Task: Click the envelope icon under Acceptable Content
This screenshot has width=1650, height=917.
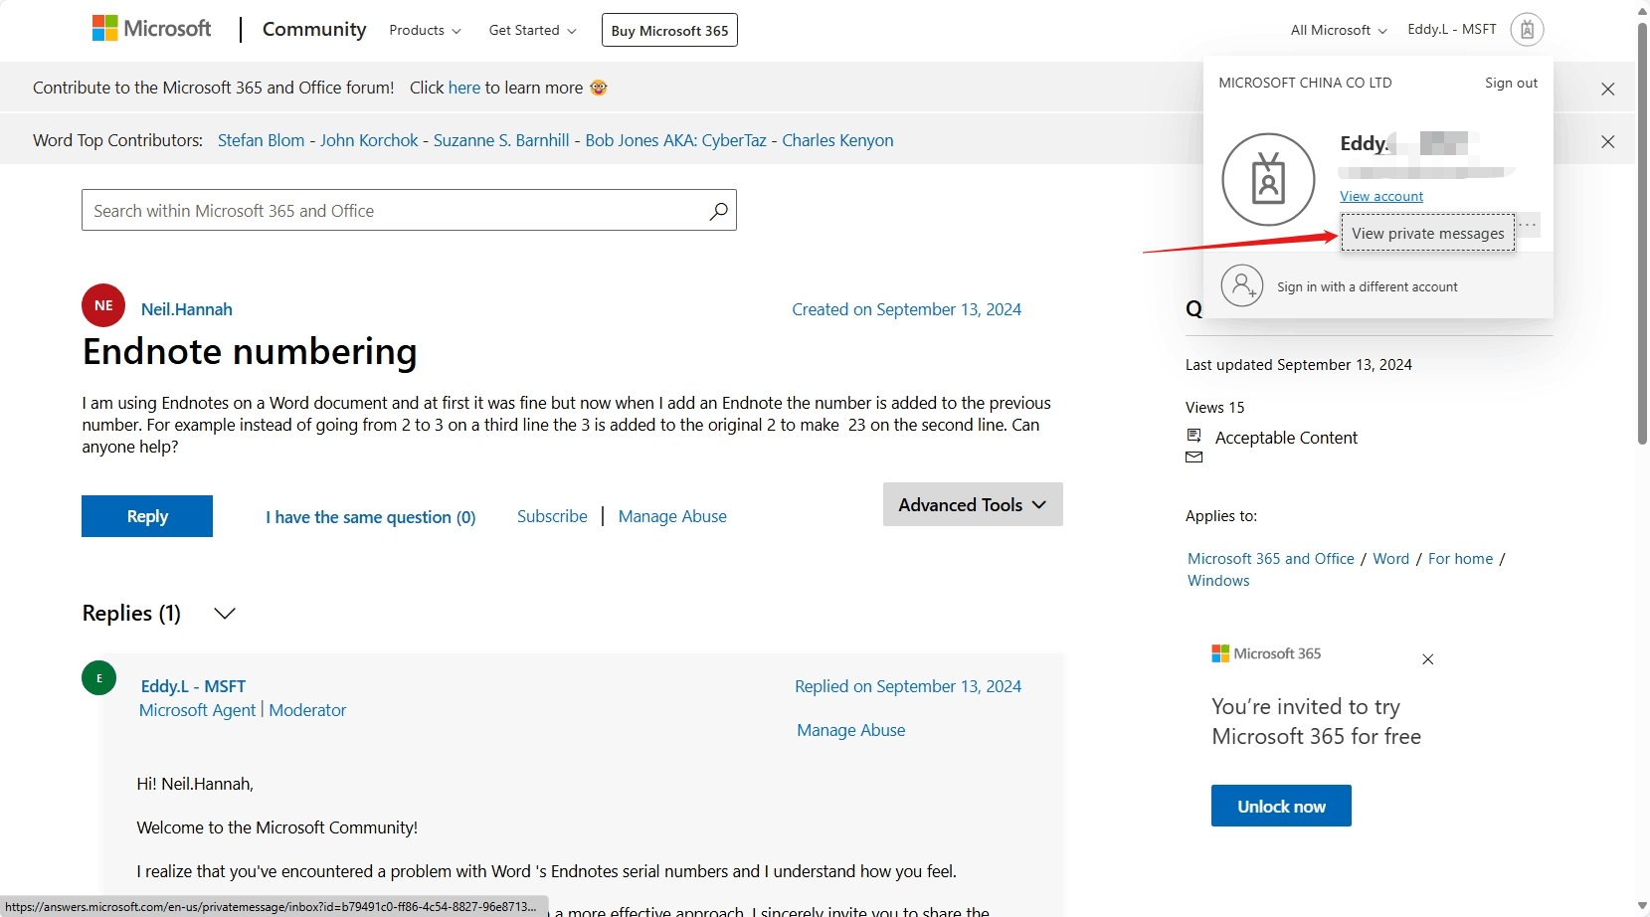Action: point(1194,458)
